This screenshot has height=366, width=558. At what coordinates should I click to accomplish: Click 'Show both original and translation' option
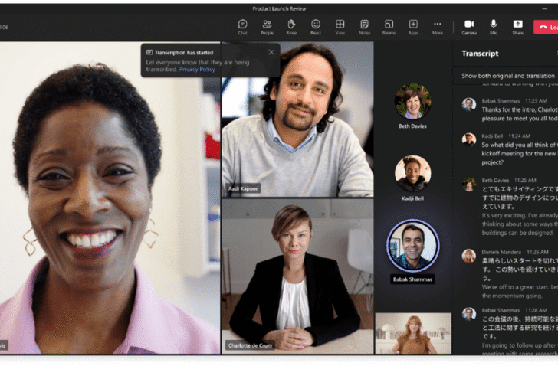tap(508, 76)
